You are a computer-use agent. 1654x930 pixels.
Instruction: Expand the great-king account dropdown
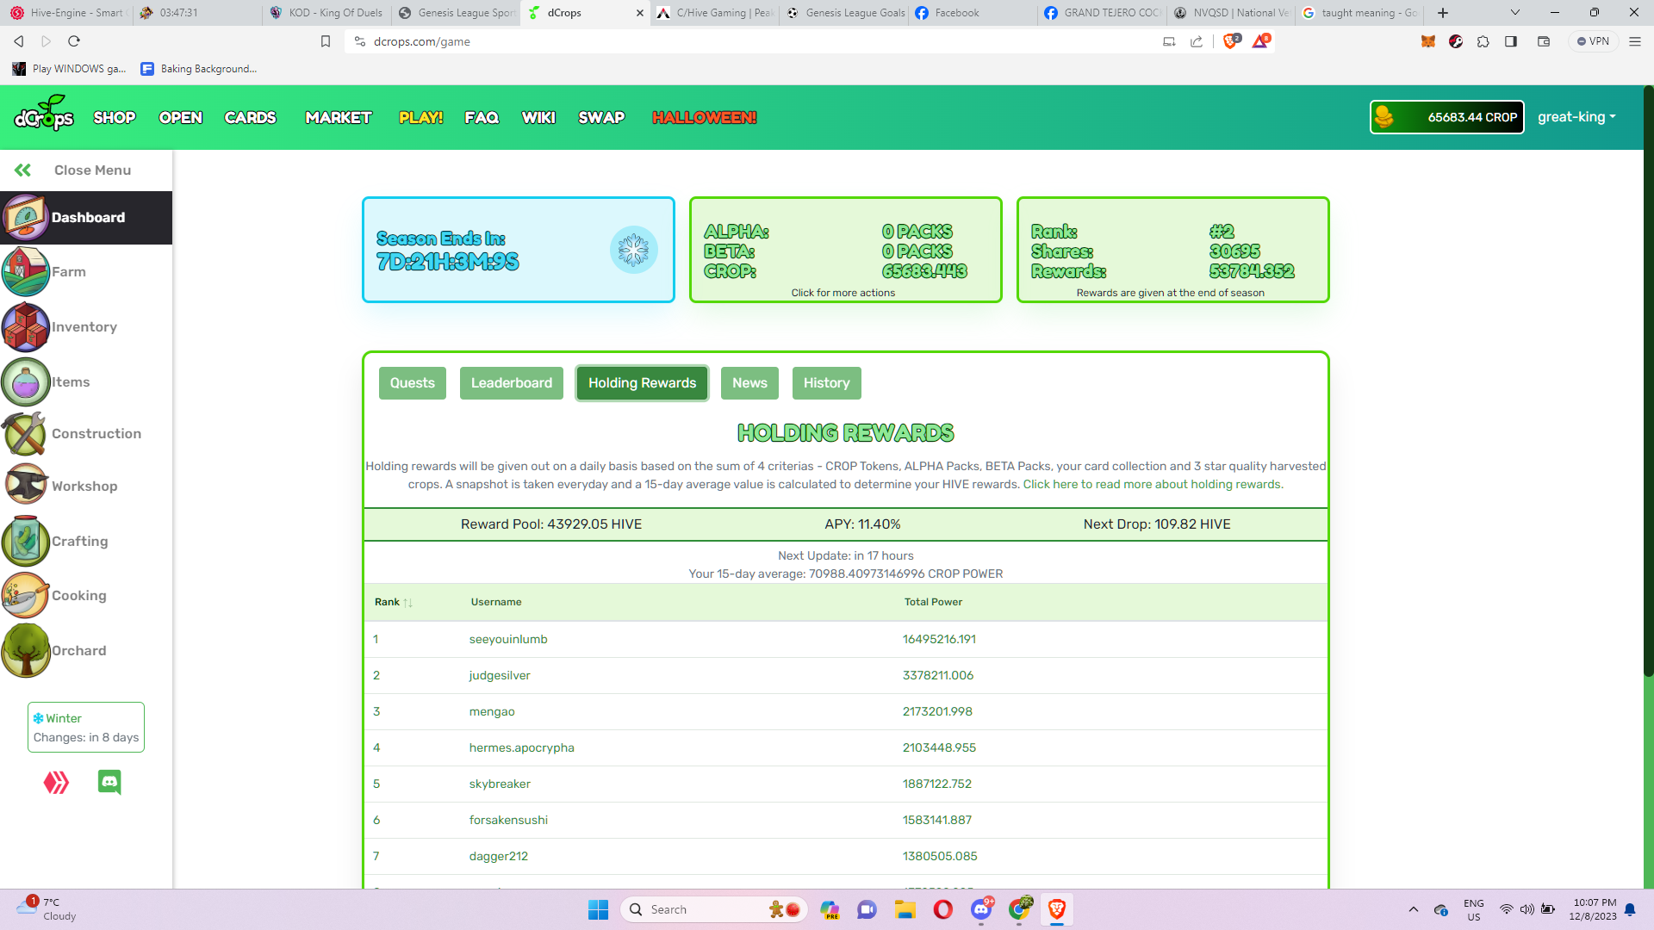click(1576, 117)
